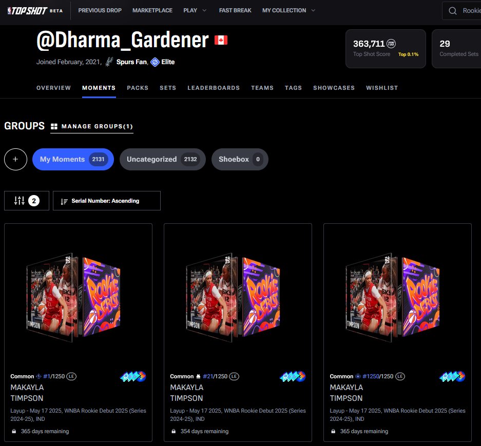481x446 pixels.
Task: Click badge cluster icons on #21/1250 card
Action: (293, 376)
